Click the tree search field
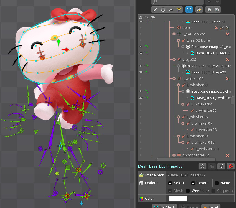Viewport: 236px width, 208px height. tap(177, 2)
